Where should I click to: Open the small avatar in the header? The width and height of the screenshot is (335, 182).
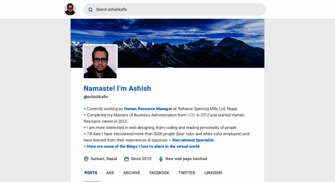click(x=70, y=9)
